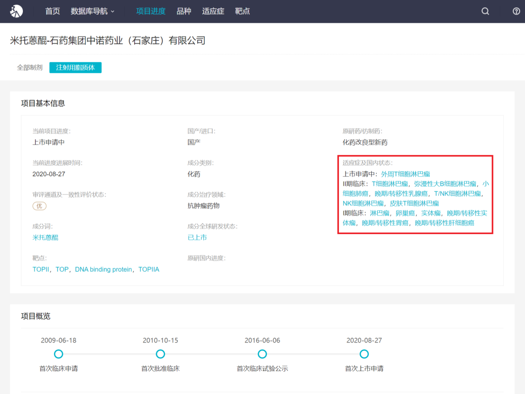Select the 全部制剂 formulation tab

point(30,67)
